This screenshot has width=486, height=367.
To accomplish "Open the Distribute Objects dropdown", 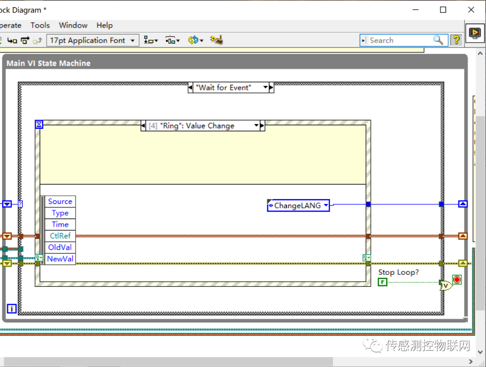I will click(x=172, y=41).
